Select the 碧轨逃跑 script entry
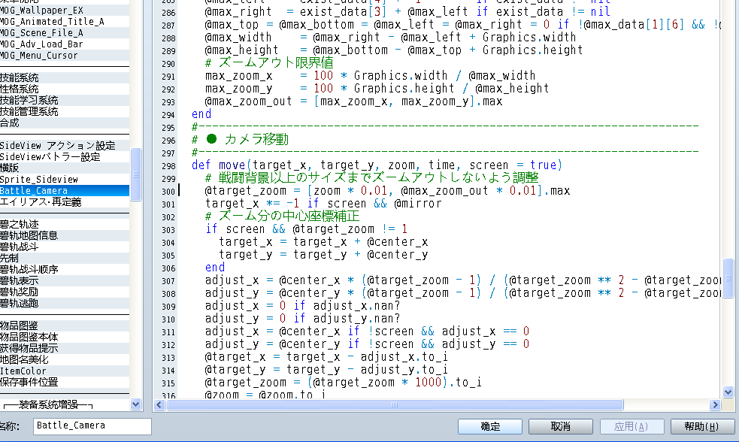The image size is (739, 442). (65, 304)
